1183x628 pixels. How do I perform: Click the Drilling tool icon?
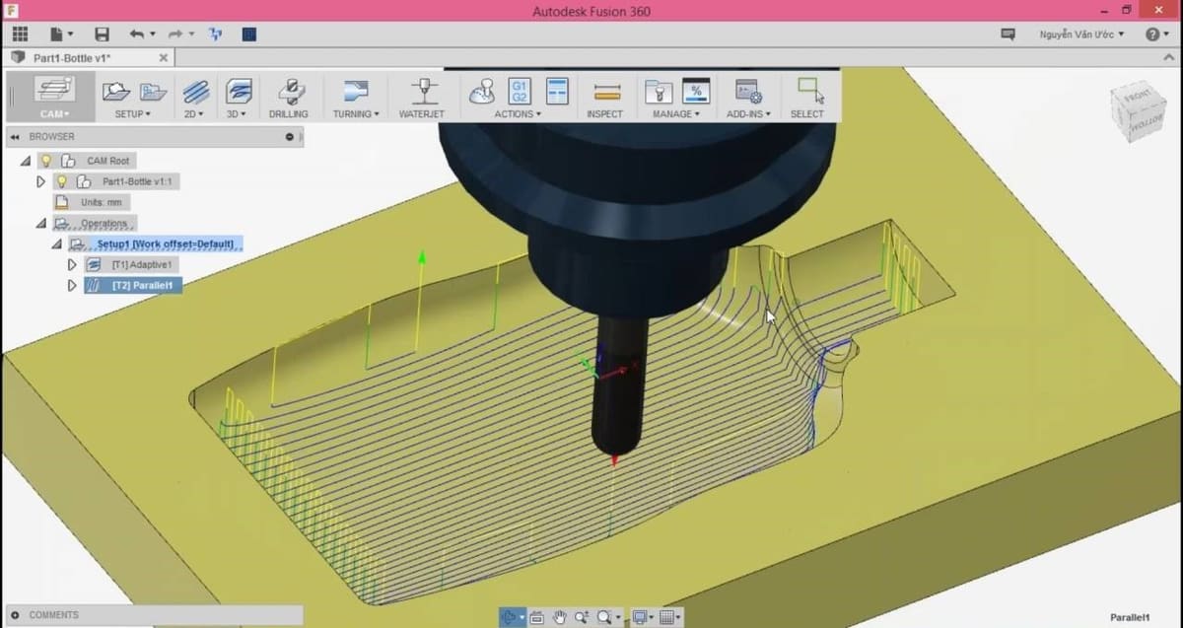pos(290,92)
